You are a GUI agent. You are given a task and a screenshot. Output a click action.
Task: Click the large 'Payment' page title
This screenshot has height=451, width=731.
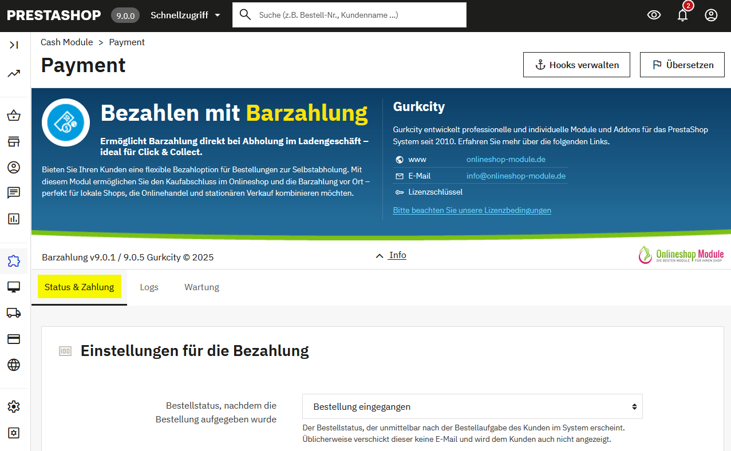tap(84, 65)
